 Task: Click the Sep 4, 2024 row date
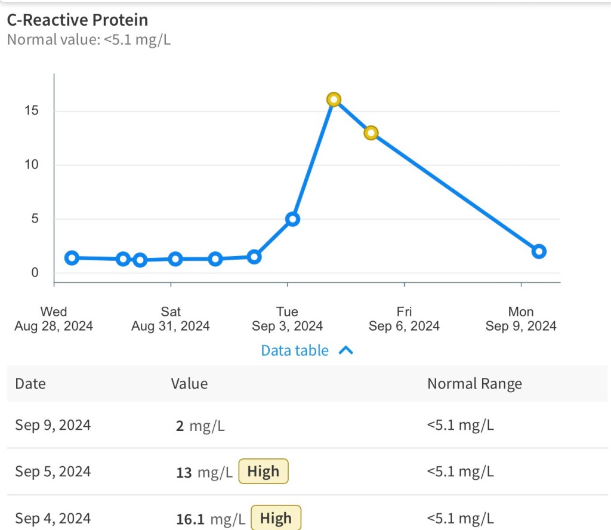(x=53, y=518)
